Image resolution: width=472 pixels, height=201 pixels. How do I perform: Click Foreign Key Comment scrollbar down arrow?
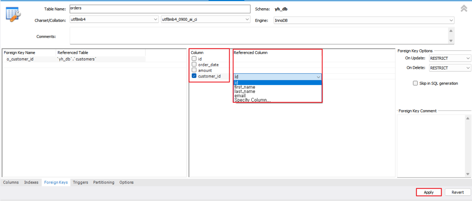coord(468,174)
